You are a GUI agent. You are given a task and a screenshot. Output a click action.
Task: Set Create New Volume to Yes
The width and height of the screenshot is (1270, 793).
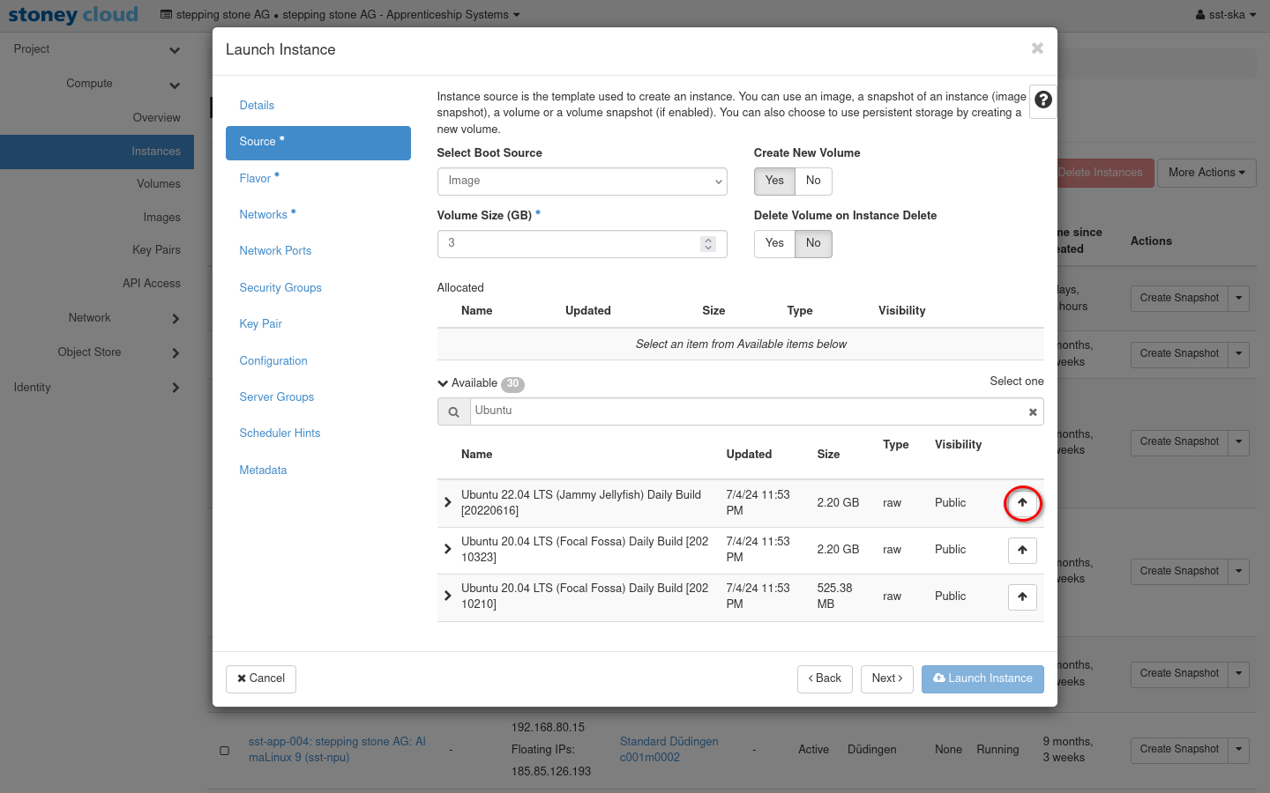coord(774,181)
